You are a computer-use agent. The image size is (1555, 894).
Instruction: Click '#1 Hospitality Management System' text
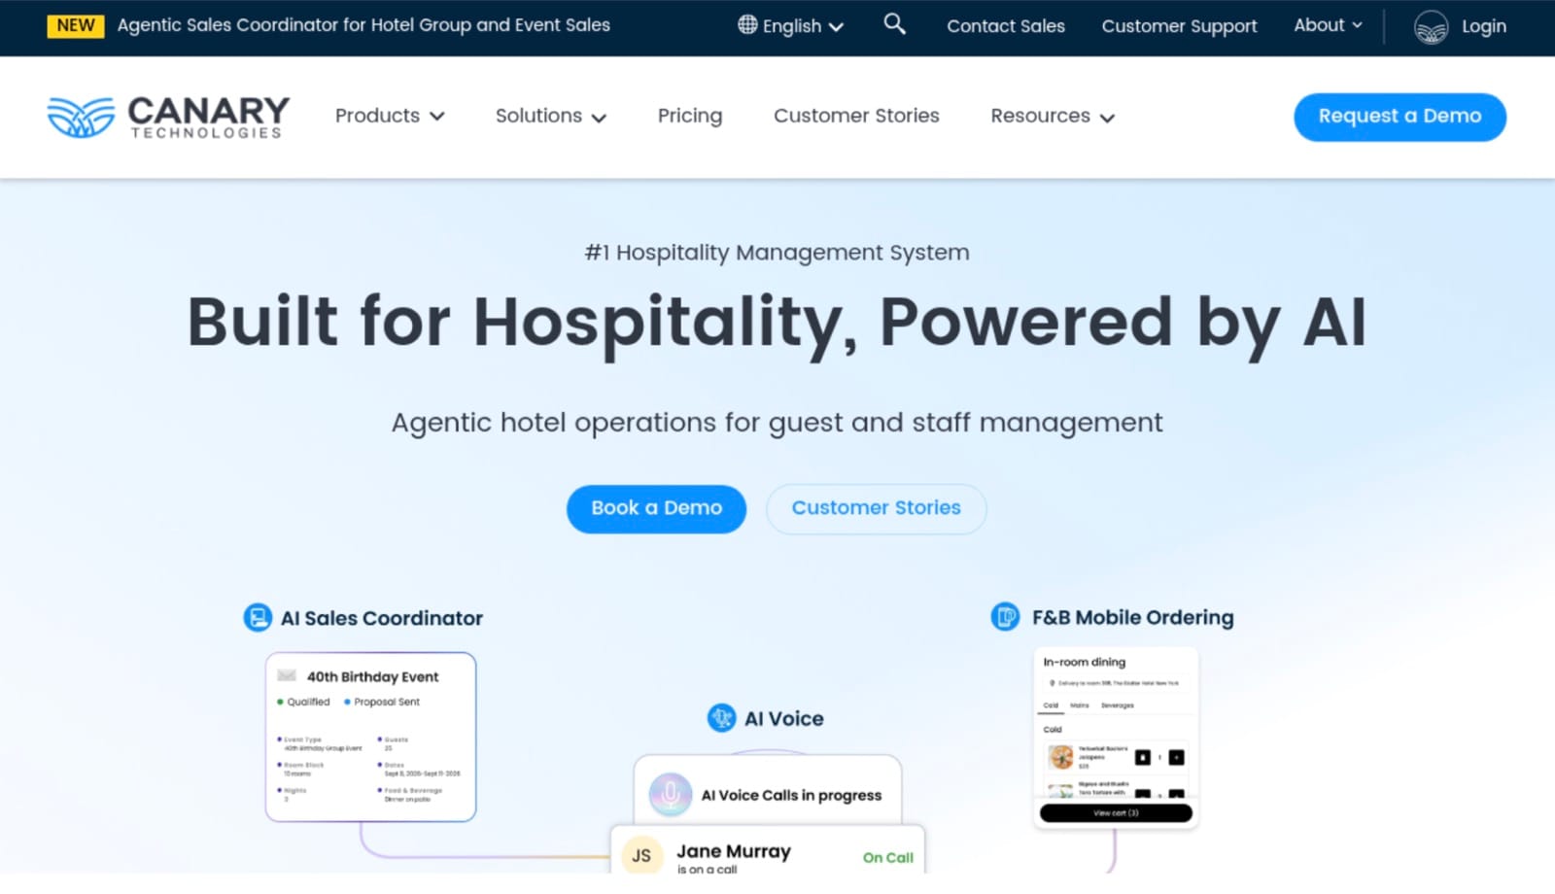point(777,253)
